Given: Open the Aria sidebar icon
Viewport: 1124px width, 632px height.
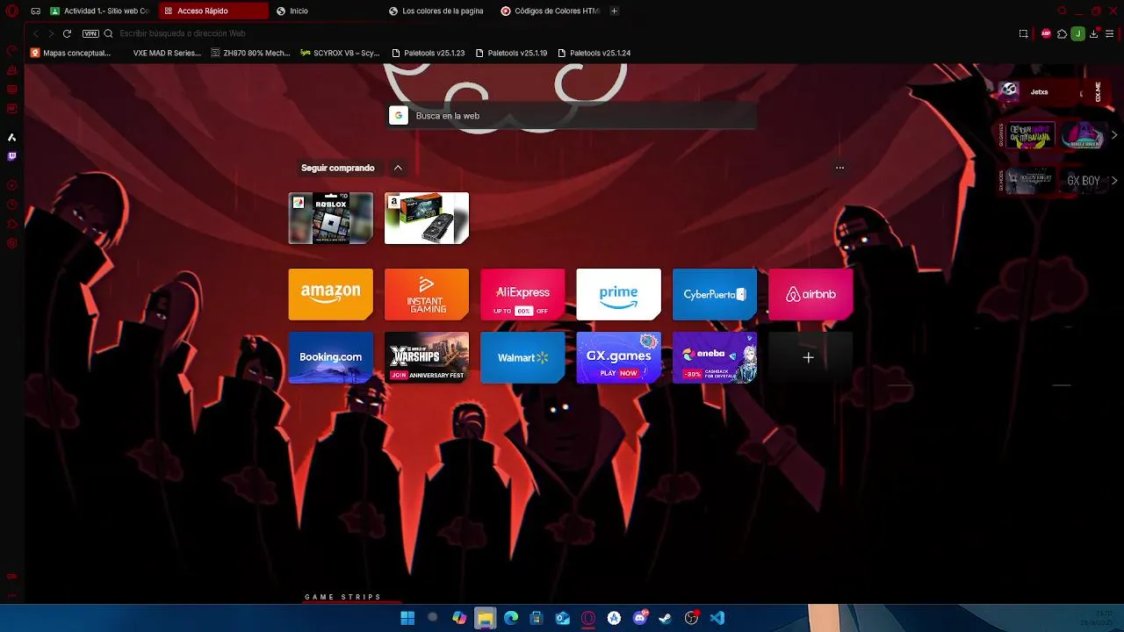Looking at the screenshot, I should (x=12, y=137).
